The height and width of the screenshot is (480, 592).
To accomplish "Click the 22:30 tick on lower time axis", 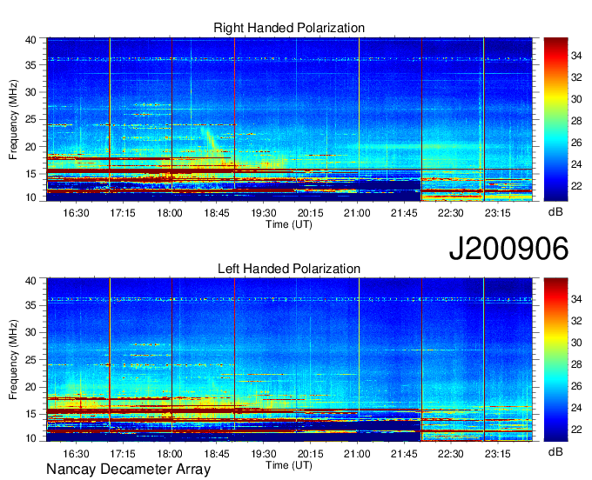I will pos(450,454).
